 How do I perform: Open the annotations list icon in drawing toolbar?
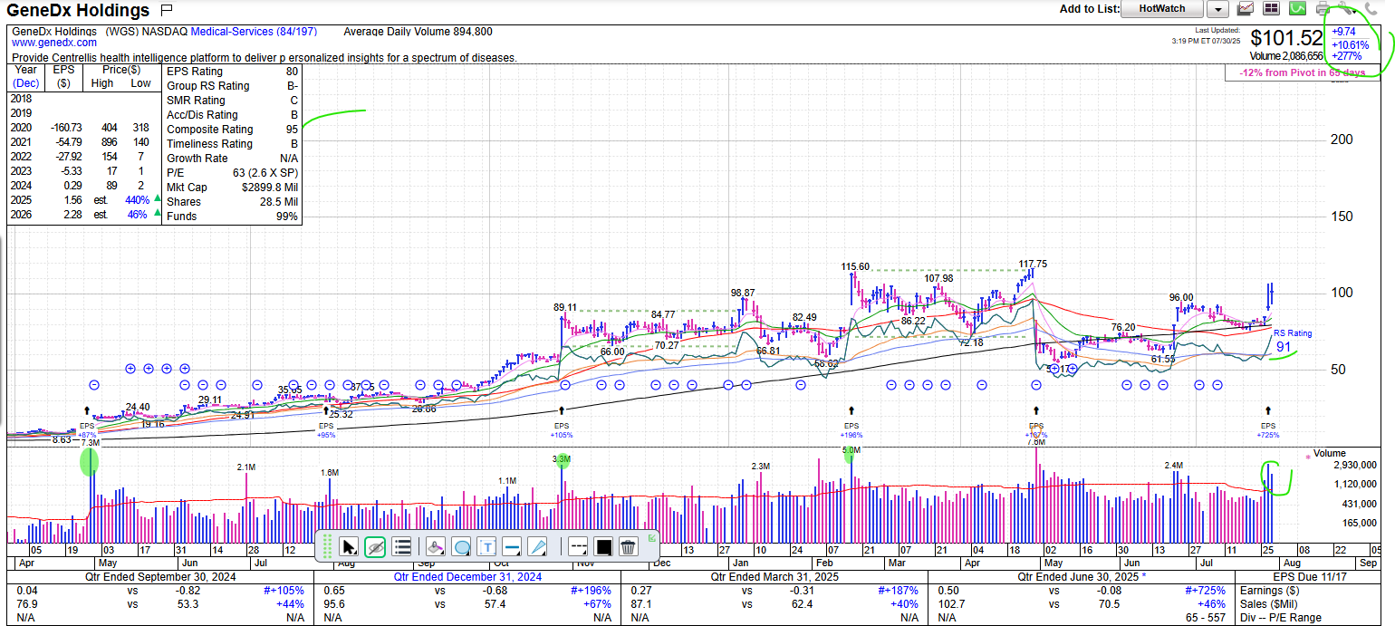(x=403, y=546)
